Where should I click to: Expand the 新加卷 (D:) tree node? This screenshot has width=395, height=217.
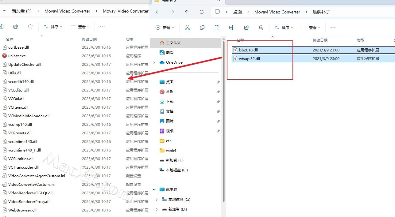(157, 209)
